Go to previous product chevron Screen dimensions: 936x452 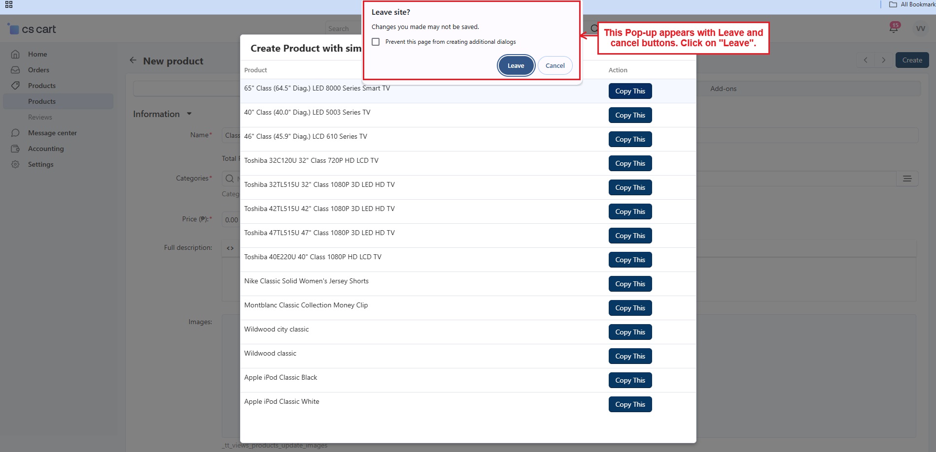point(866,60)
